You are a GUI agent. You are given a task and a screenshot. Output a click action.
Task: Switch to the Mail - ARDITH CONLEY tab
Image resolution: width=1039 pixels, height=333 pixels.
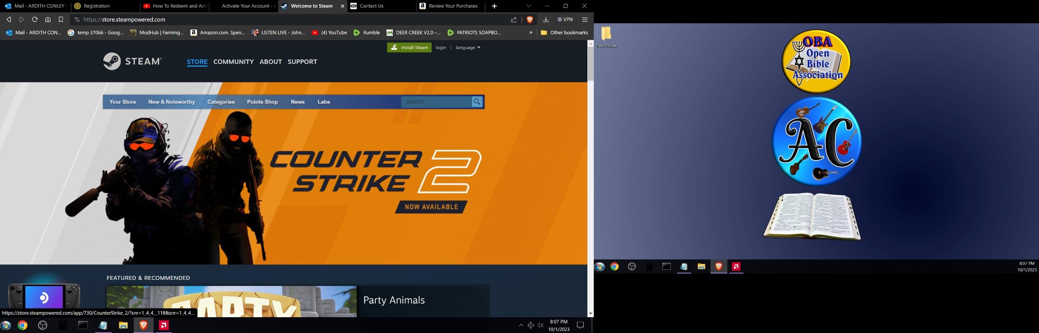[x=35, y=6]
